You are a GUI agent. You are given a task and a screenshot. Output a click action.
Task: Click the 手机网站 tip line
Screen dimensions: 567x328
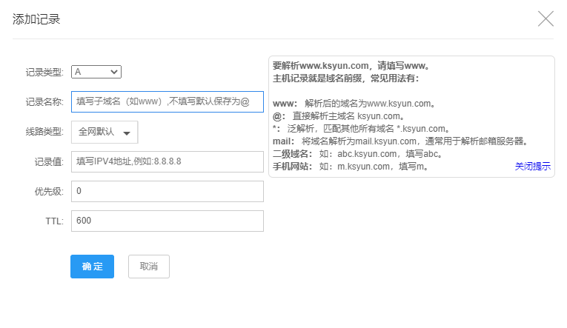pyautogui.click(x=351, y=167)
